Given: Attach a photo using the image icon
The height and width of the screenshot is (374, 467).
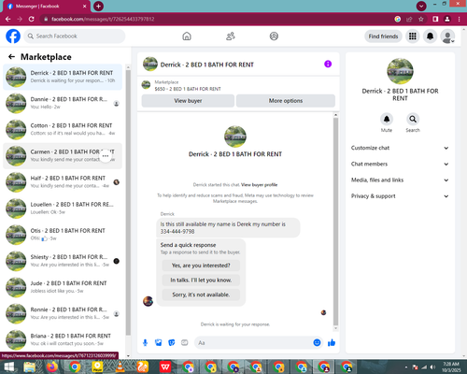Looking at the screenshot, I should click(x=159, y=343).
